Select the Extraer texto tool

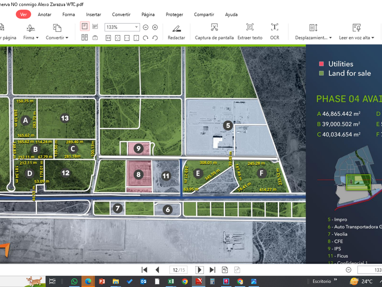coord(250,28)
